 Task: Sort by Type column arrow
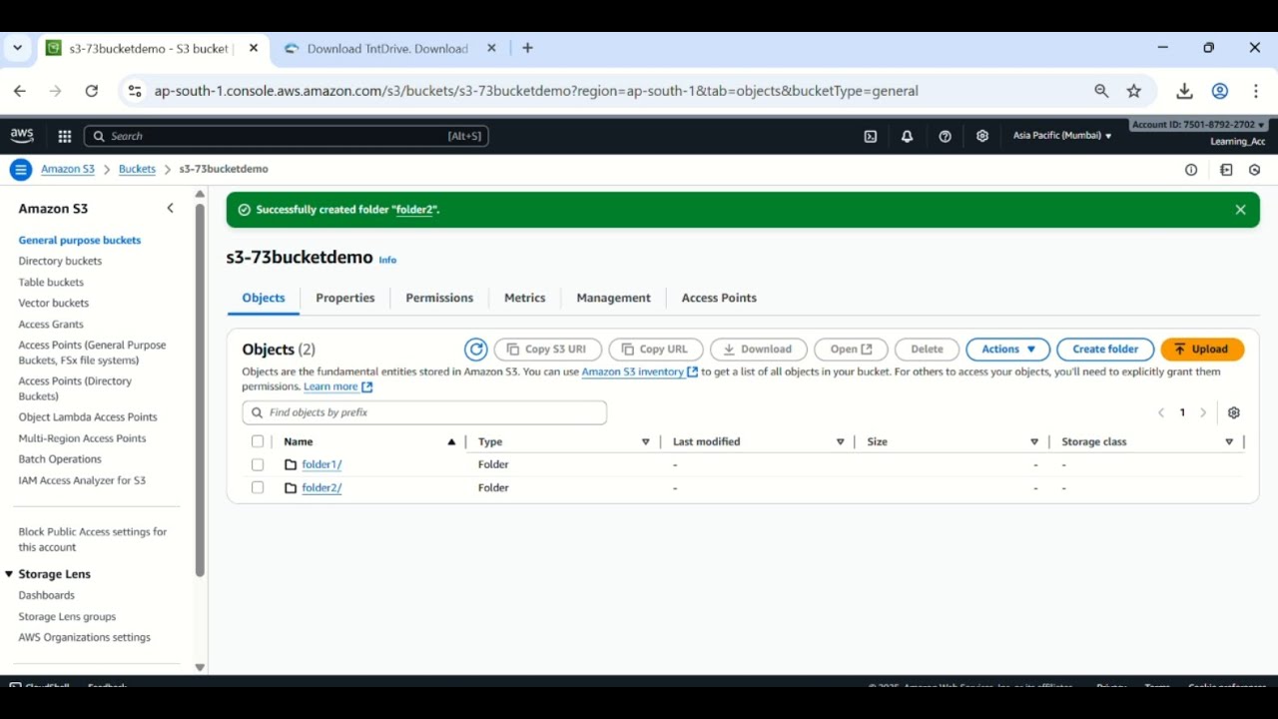pyautogui.click(x=646, y=441)
